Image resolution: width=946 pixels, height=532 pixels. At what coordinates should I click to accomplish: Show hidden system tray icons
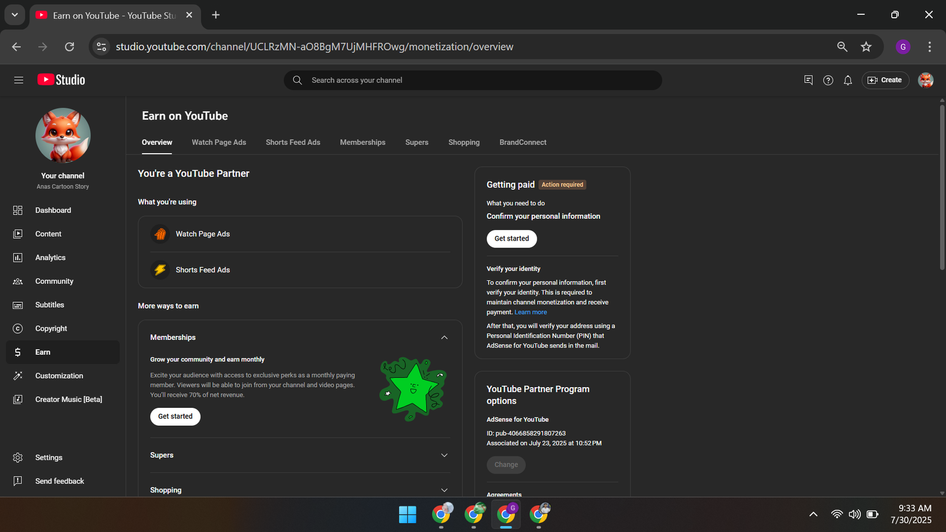tap(814, 514)
